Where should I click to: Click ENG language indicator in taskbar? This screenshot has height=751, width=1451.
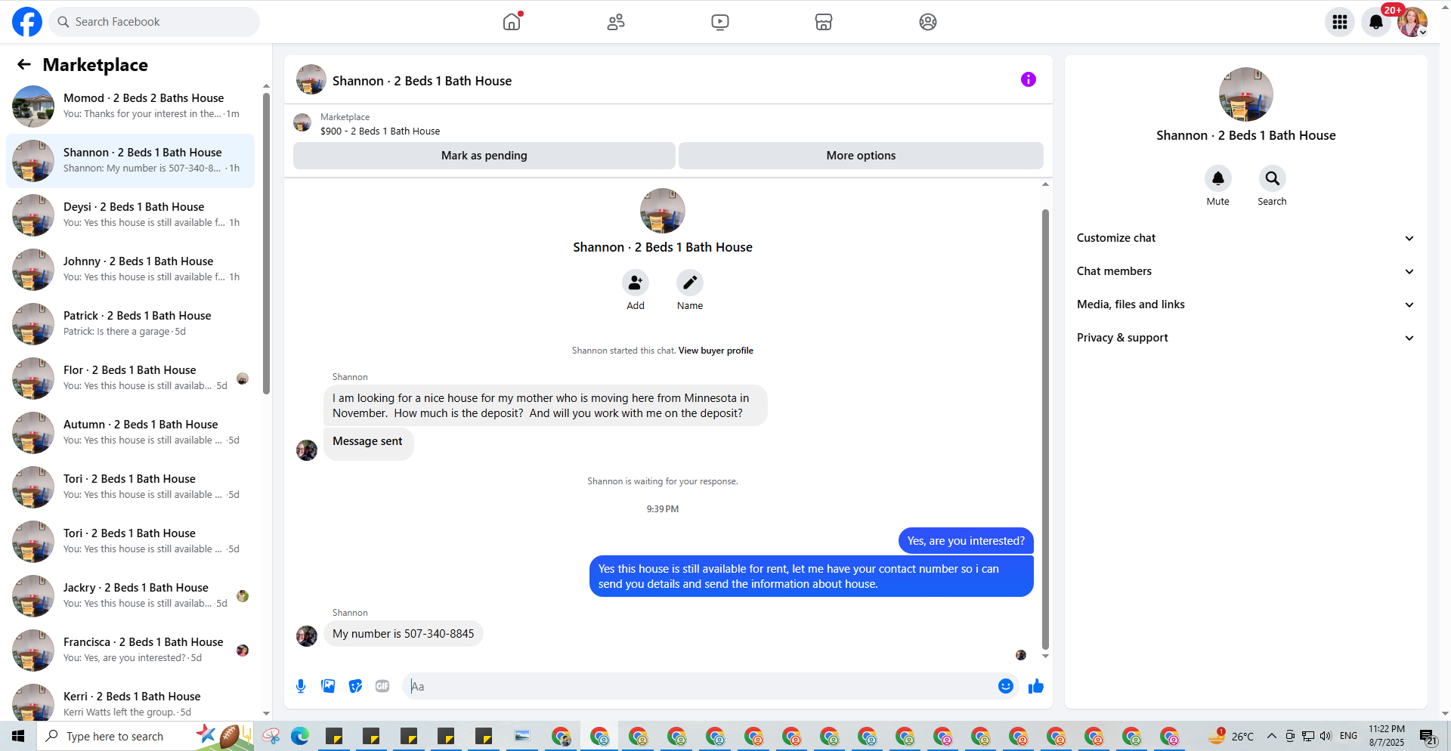pyautogui.click(x=1348, y=736)
